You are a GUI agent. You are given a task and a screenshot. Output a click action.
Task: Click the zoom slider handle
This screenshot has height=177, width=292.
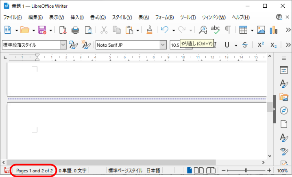point(246,170)
